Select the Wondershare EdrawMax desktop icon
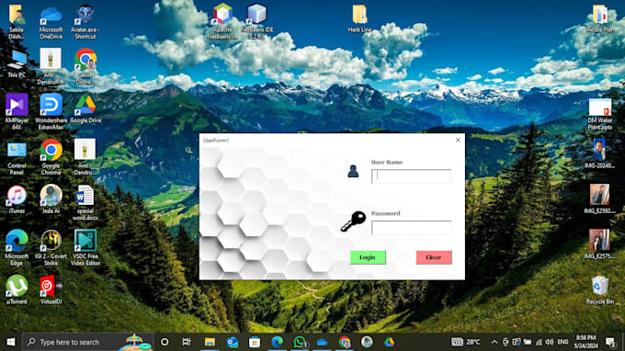 point(51,111)
